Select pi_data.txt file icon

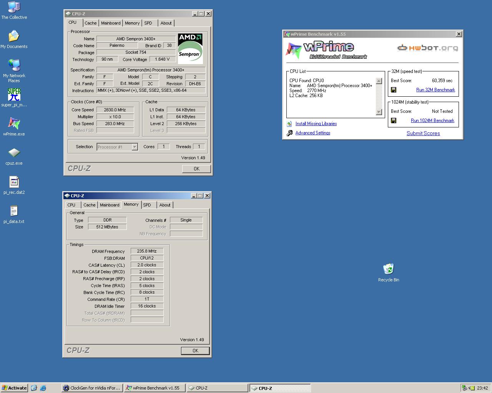coord(14,215)
